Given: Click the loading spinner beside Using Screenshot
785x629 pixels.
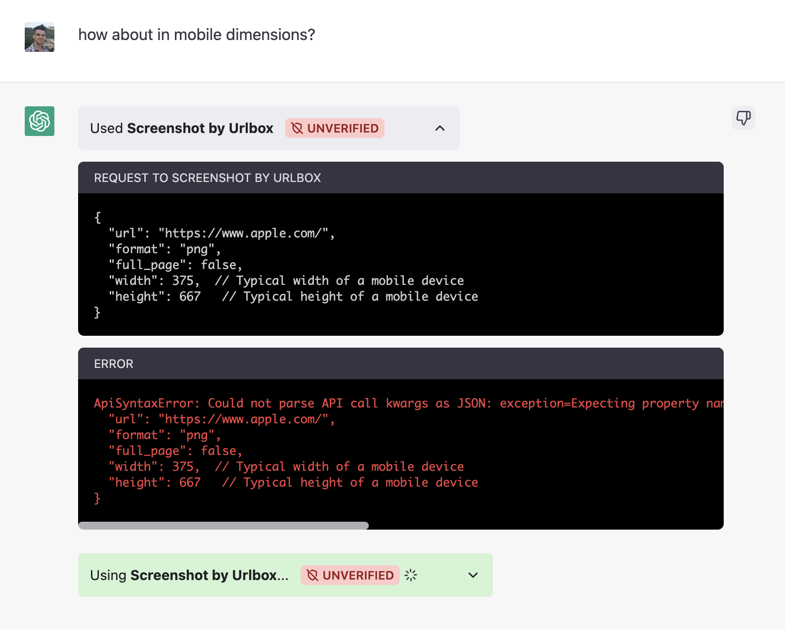Looking at the screenshot, I should (x=411, y=575).
